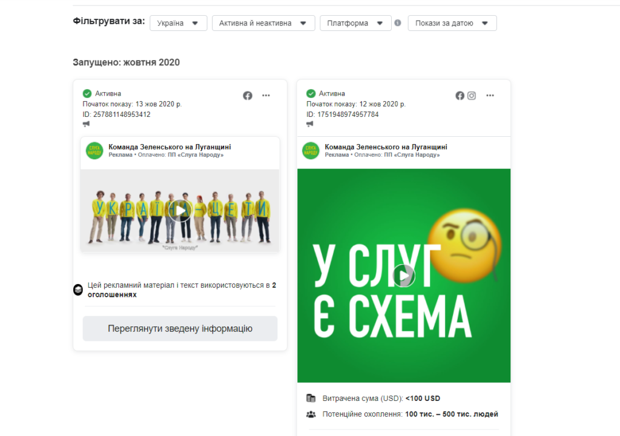Click megaphone icon under ID 257881148953412
This screenshot has width=620, height=436.
(86, 124)
